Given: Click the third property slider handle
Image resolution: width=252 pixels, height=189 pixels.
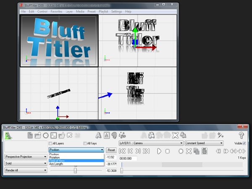Looking at the screenshot, I should pos(75,171).
